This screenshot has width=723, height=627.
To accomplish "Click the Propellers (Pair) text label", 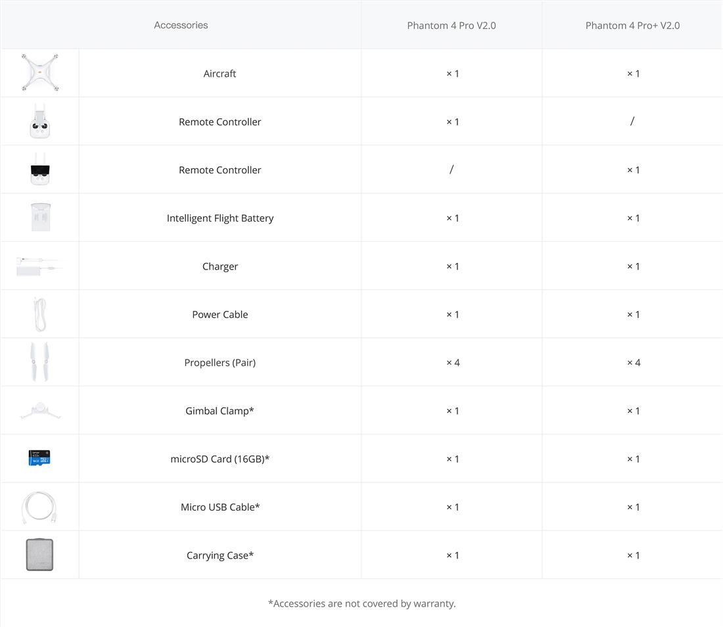I will click(x=220, y=363).
